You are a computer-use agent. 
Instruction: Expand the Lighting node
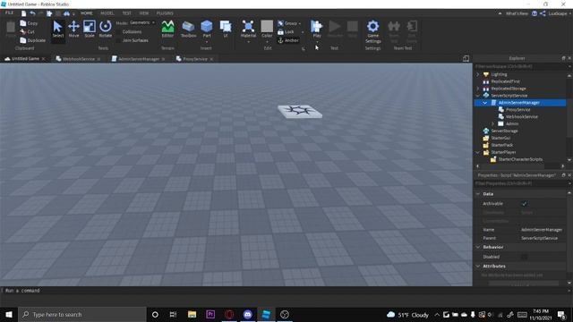[477, 74]
